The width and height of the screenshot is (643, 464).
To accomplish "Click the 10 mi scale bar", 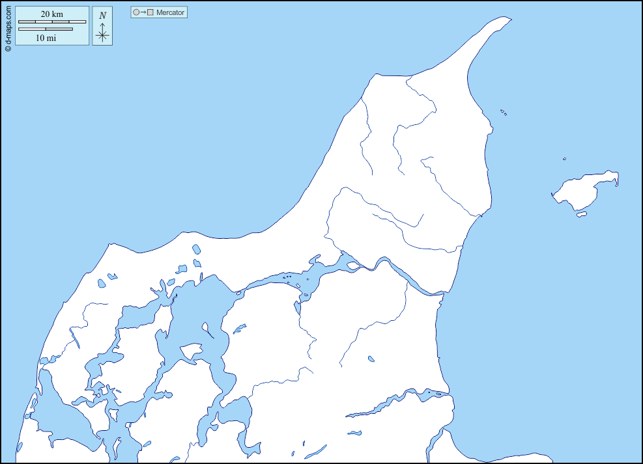I will pyautogui.click(x=46, y=29).
